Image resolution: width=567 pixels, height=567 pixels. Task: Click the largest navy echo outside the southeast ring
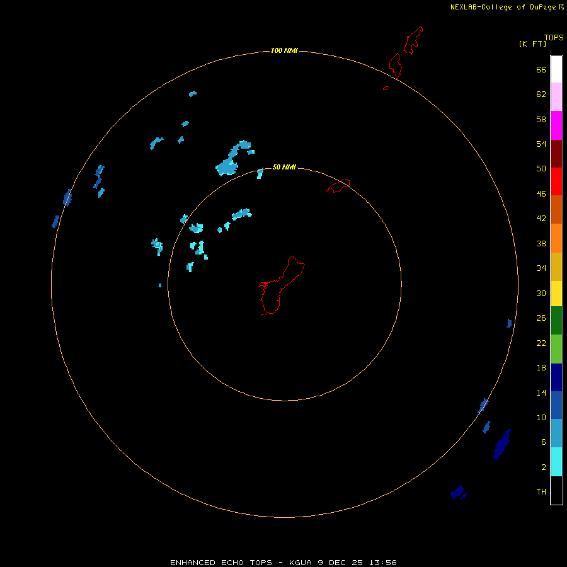502,444
